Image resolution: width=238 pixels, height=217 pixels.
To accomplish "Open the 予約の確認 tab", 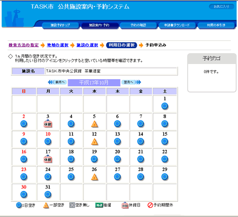I will click(x=138, y=25).
